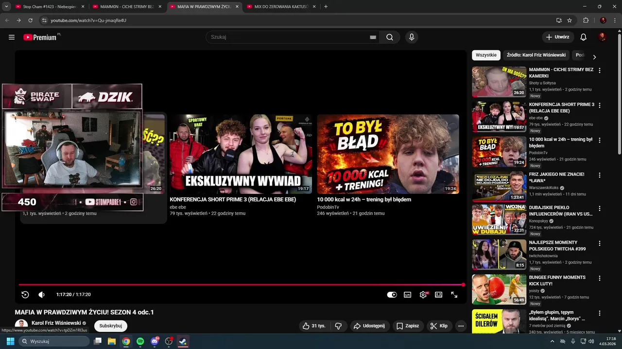
Task: Open the BUNGEE FUNNY MOMENTS sidebar thumbnail
Action: (499, 289)
